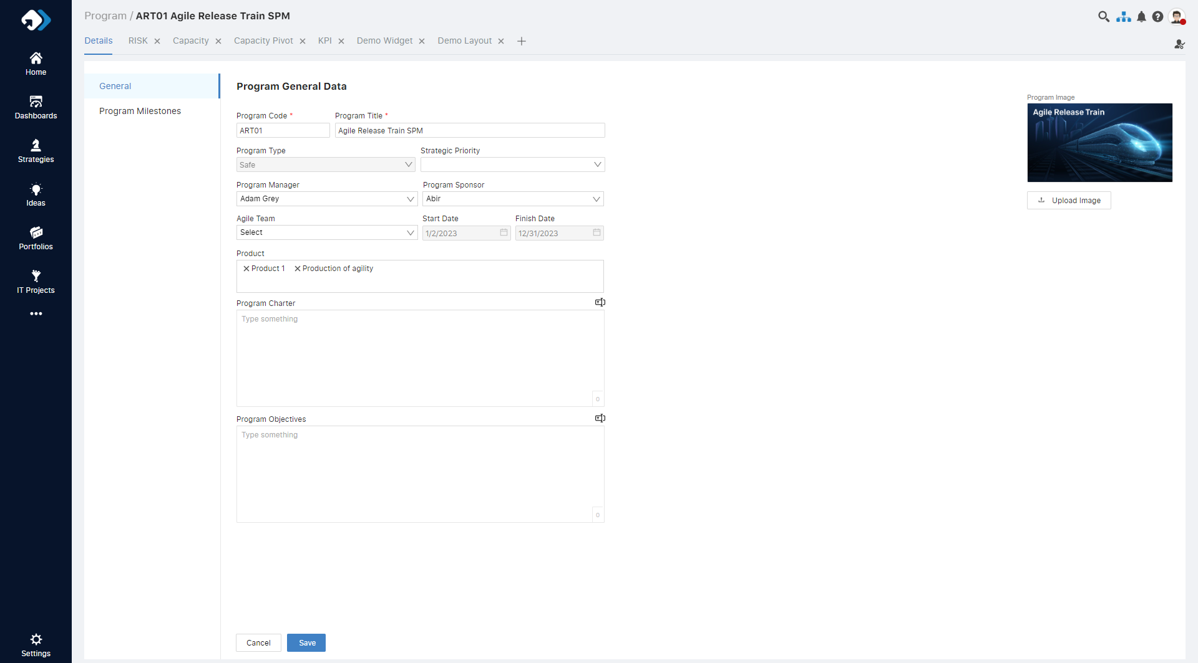This screenshot has width=1198, height=663.
Task: Open Dashboards in the sidebar
Action: click(x=36, y=107)
